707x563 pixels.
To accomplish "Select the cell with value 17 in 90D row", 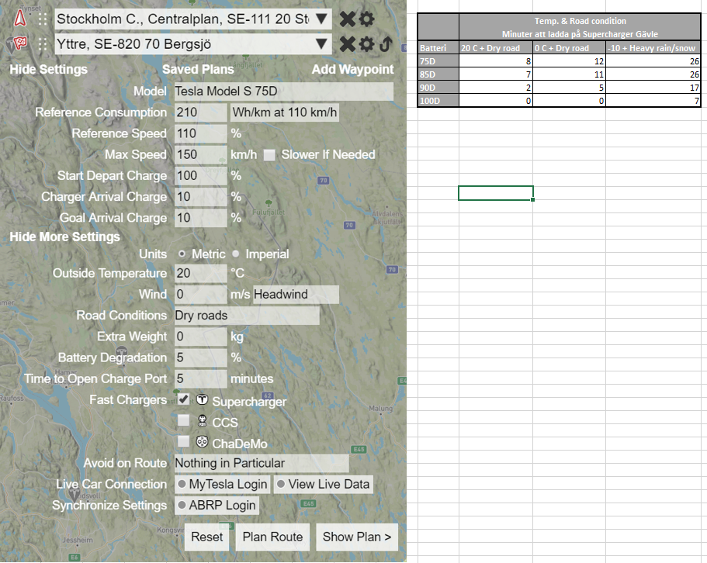I will [x=653, y=88].
